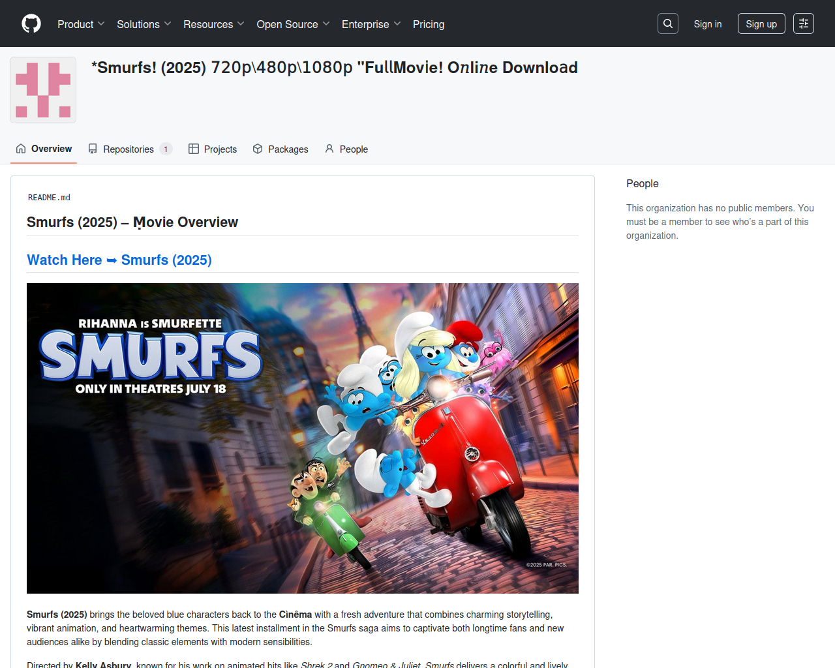Click the repositories count badge 1
The image size is (835, 668).
click(x=166, y=149)
